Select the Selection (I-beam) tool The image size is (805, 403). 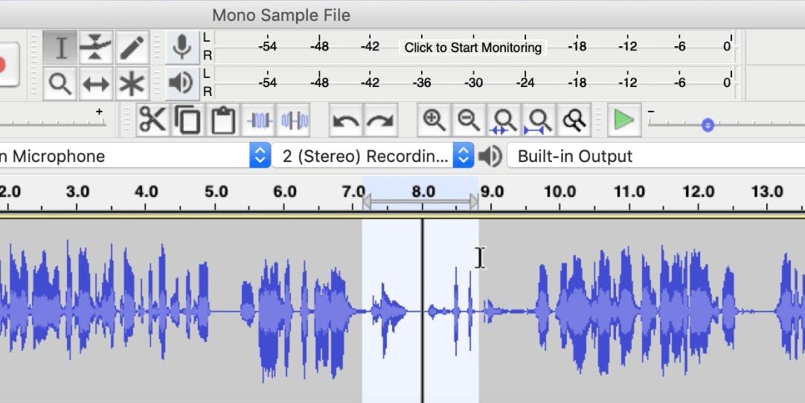point(61,48)
